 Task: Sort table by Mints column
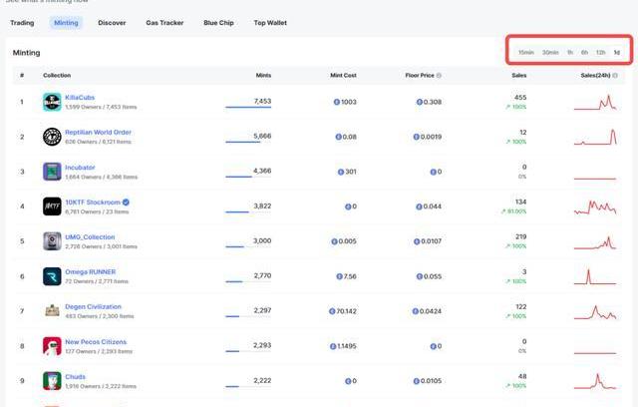click(263, 76)
